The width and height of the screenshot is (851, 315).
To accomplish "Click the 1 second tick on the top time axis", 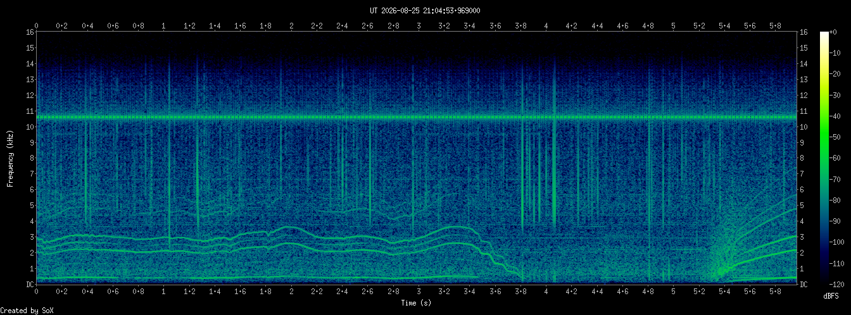I will click(164, 26).
